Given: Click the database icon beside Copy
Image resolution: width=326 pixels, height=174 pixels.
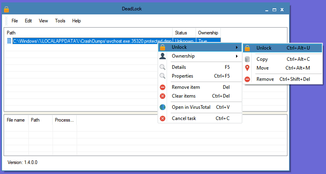Looking at the screenshot, I should coord(247,59).
